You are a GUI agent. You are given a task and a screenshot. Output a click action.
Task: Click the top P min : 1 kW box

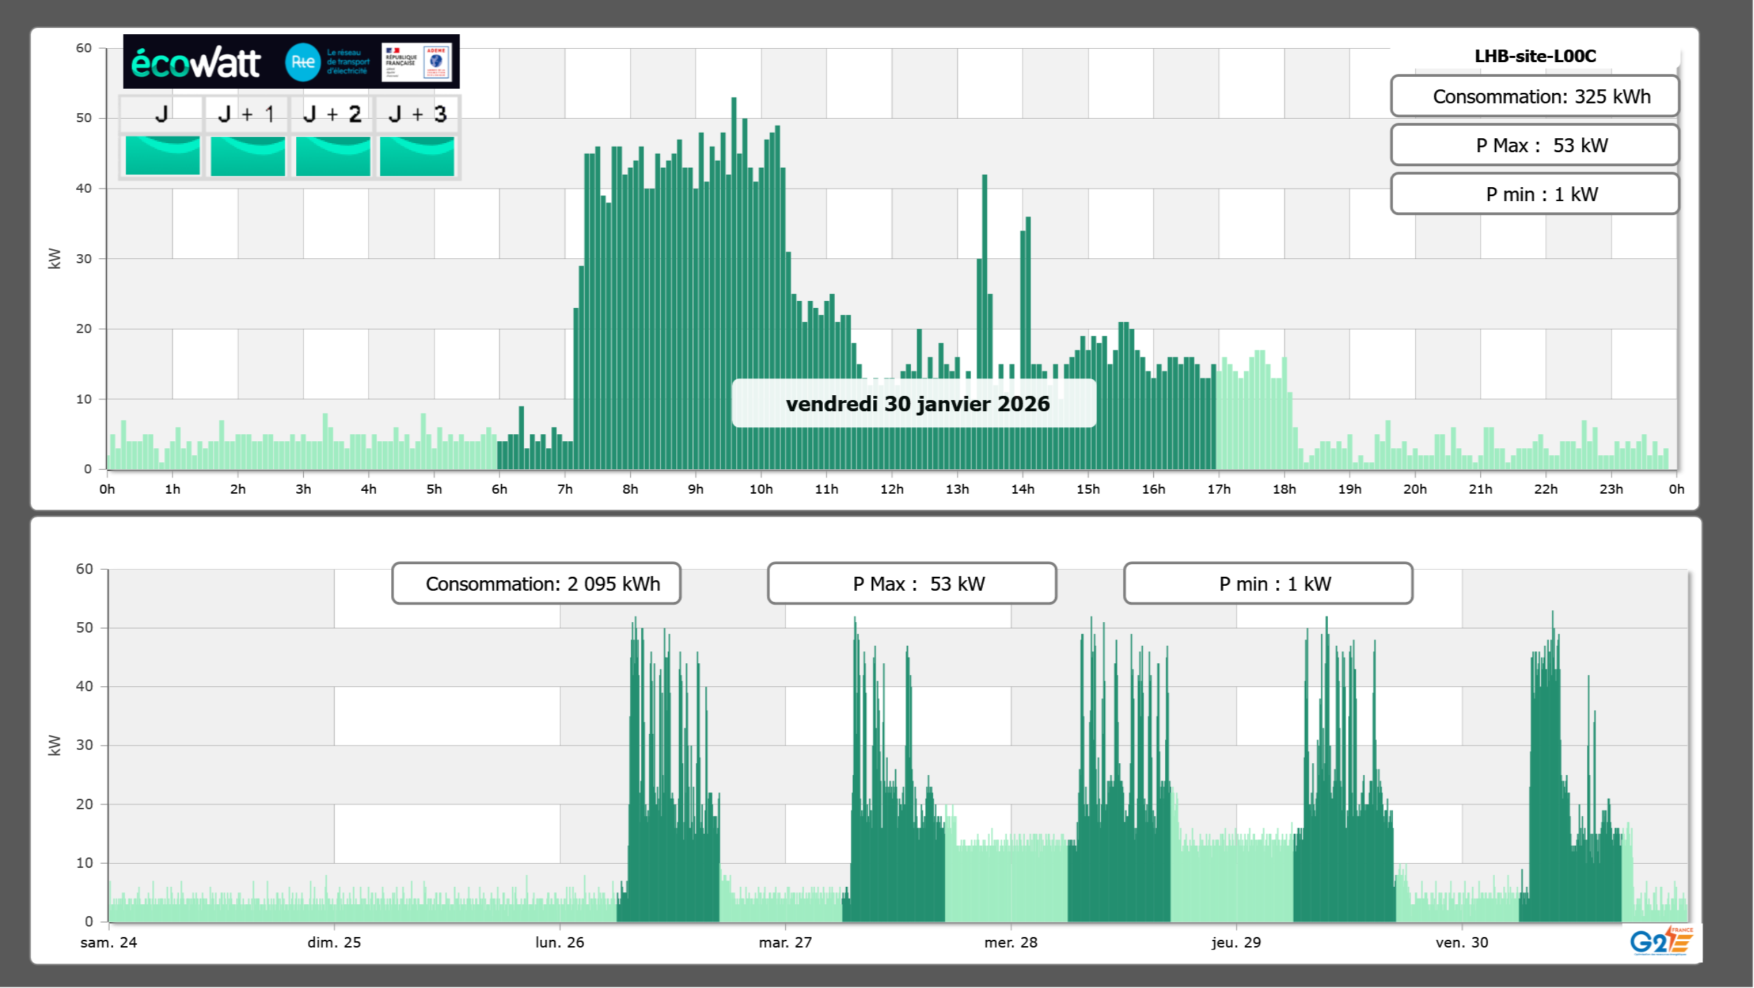coord(1534,194)
